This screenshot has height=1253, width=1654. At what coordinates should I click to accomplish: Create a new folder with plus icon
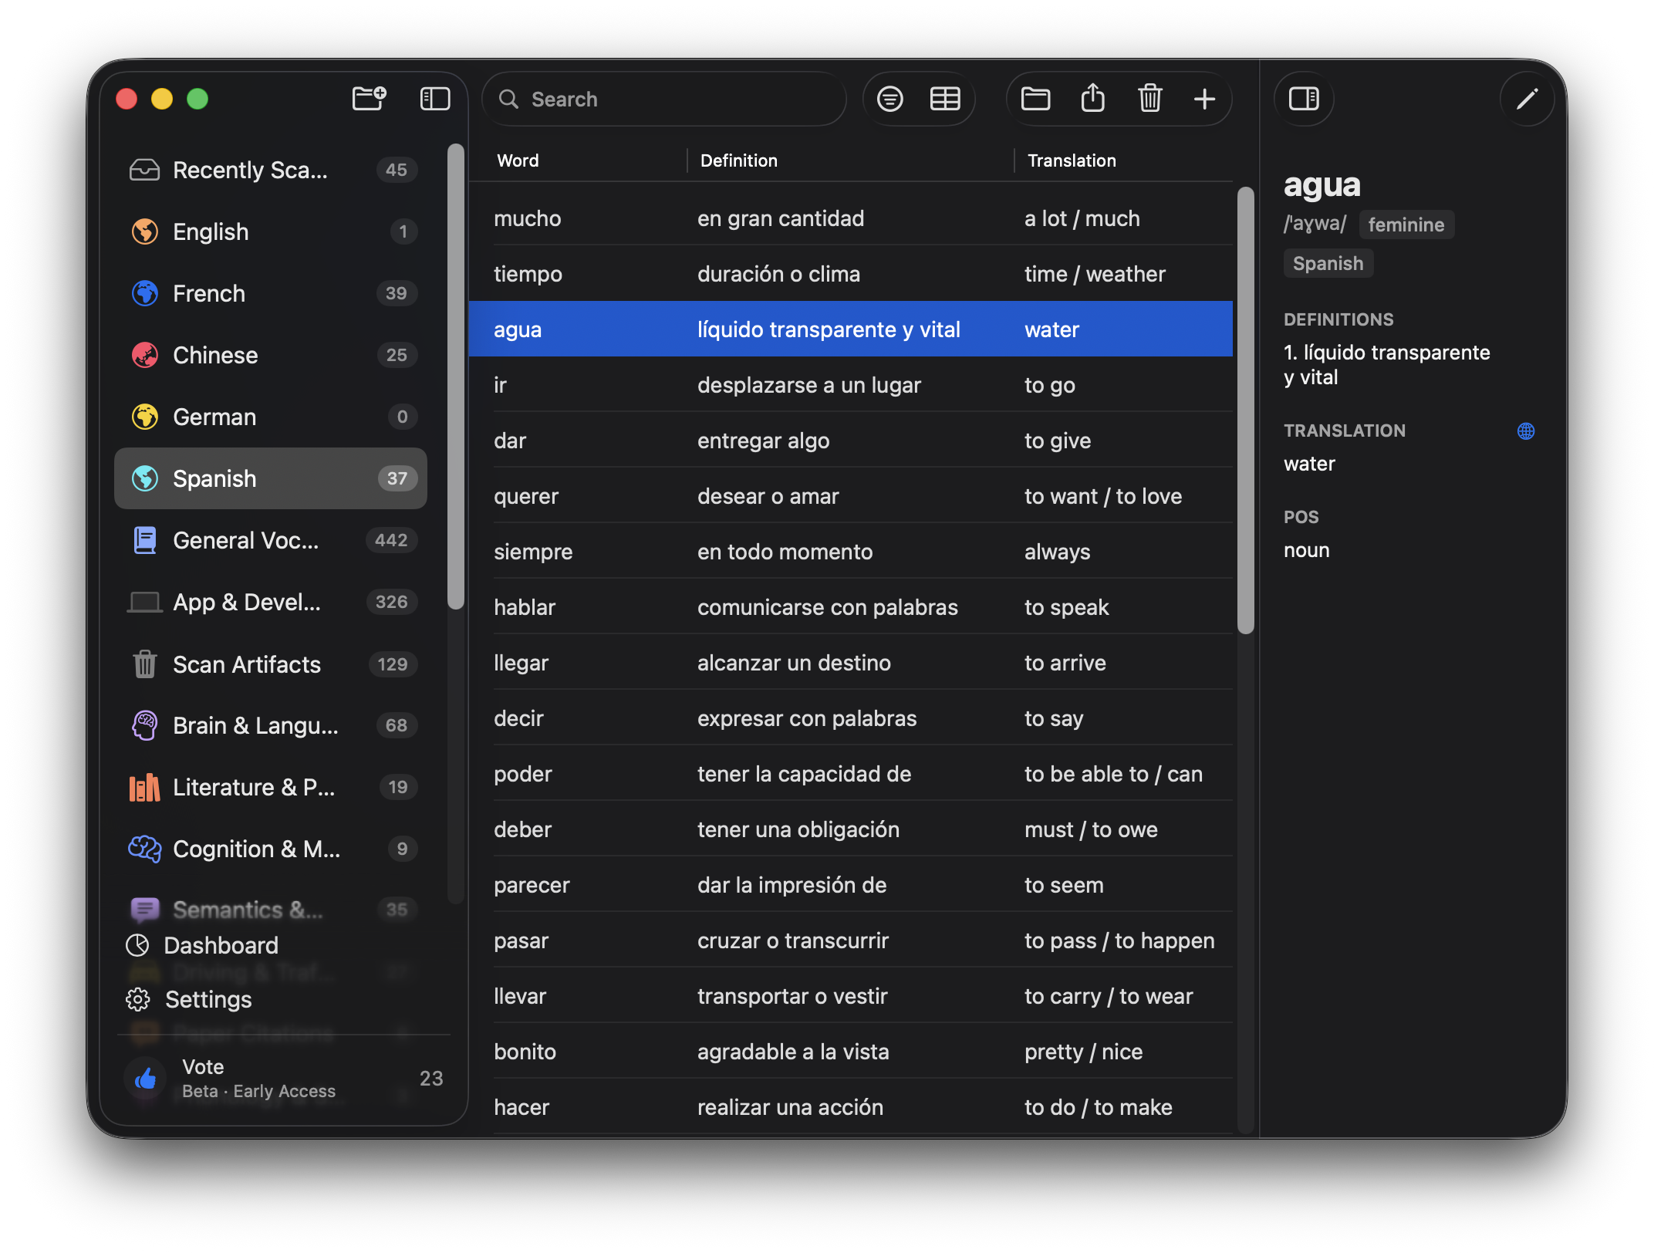[369, 99]
